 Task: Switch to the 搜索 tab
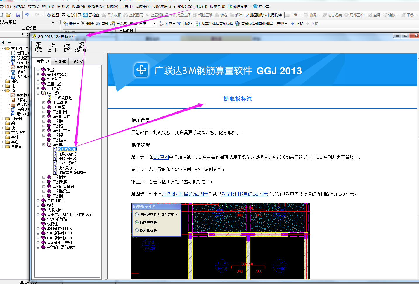pos(78,62)
